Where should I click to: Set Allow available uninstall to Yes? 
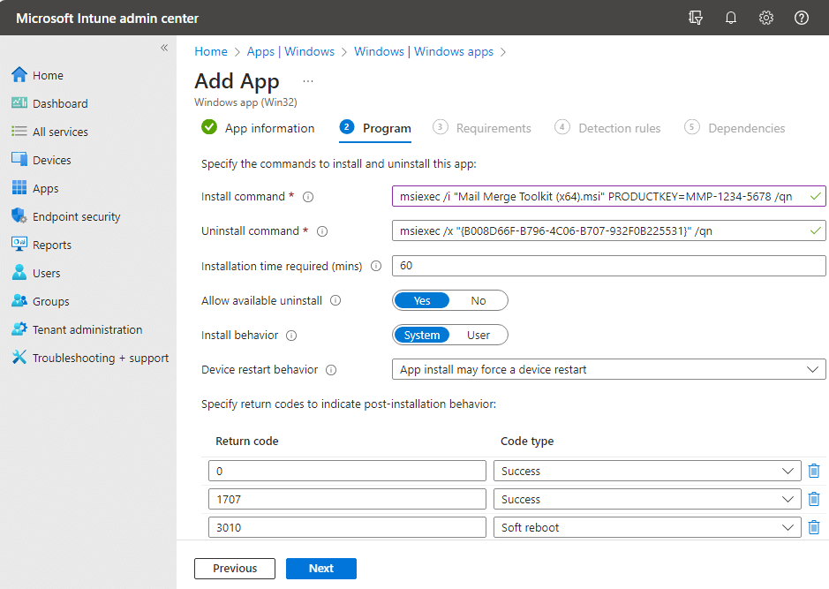(422, 301)
